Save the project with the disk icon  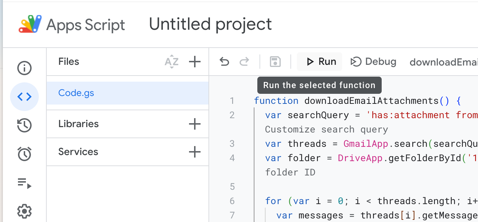click(x=275, y=62)
